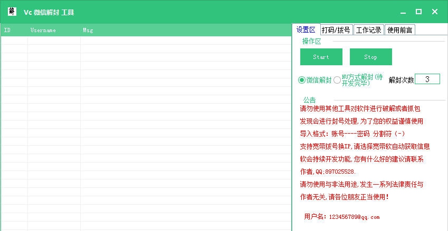This screenshot has width=448, height=231.
Task: Click the 软会持续开发功能 notice line
Action: click(x=361, y=159)
